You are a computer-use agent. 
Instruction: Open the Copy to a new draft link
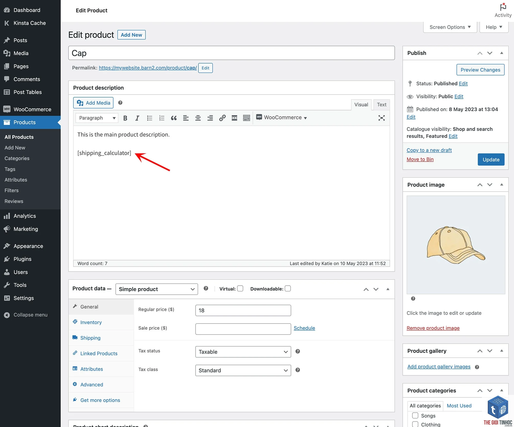(429, 150)
